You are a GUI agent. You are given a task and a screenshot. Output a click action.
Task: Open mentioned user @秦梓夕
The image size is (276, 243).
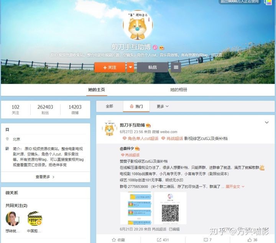click(127, 149)
